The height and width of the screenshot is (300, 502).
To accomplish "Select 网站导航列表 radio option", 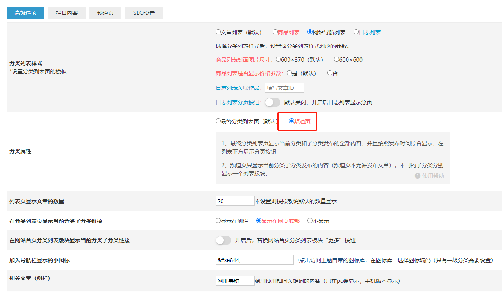I will 310,32.
